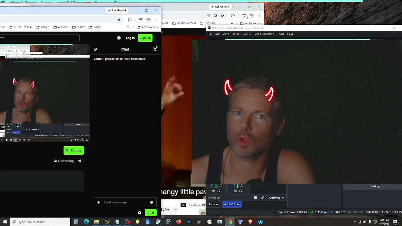
Task: Open the JIUJITSU SOCIAL bookmark folder
Action: point(20,27)
